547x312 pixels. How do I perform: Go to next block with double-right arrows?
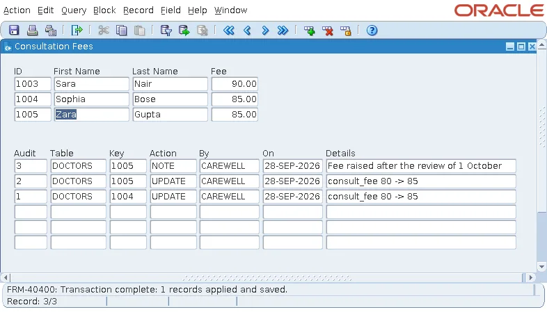coord(283,31)
